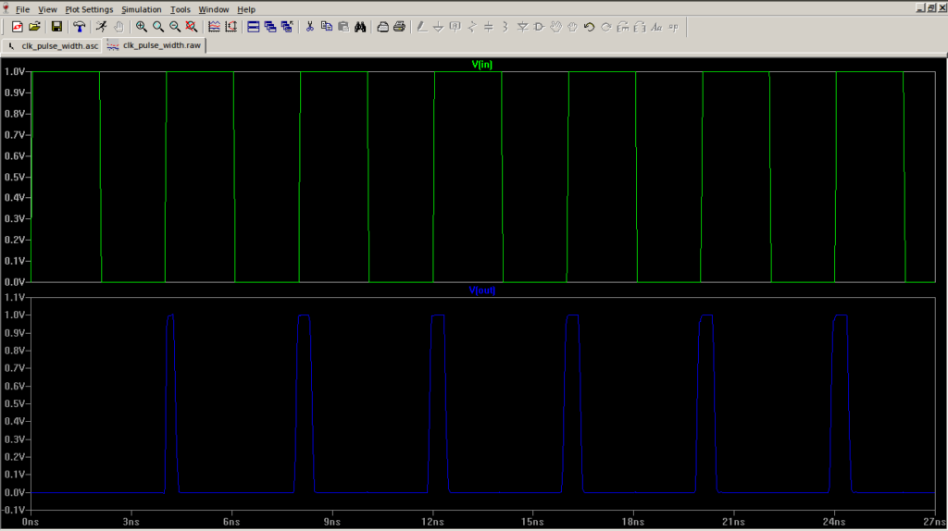Viewport: 948px width, 531px height.
Task: Click the Halt simulation hand icon
Action: click(118, 27)
